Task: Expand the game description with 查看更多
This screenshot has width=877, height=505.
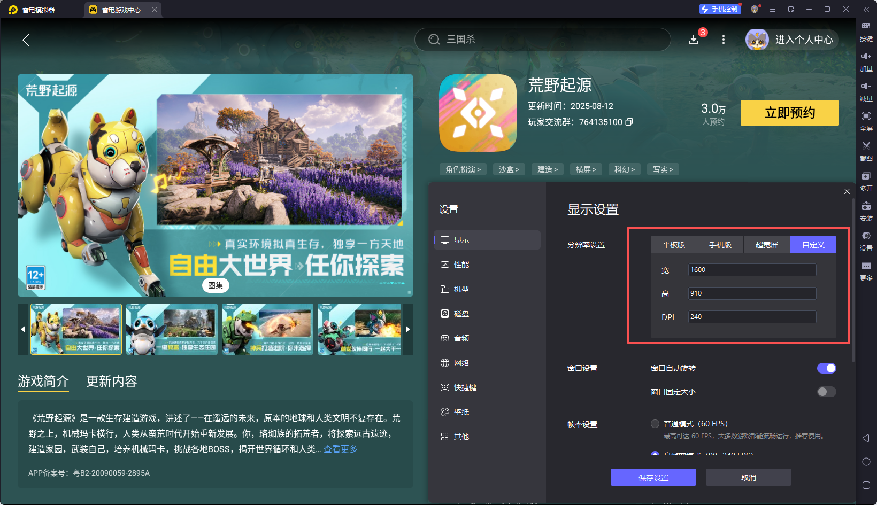Action: pos(340,449)
